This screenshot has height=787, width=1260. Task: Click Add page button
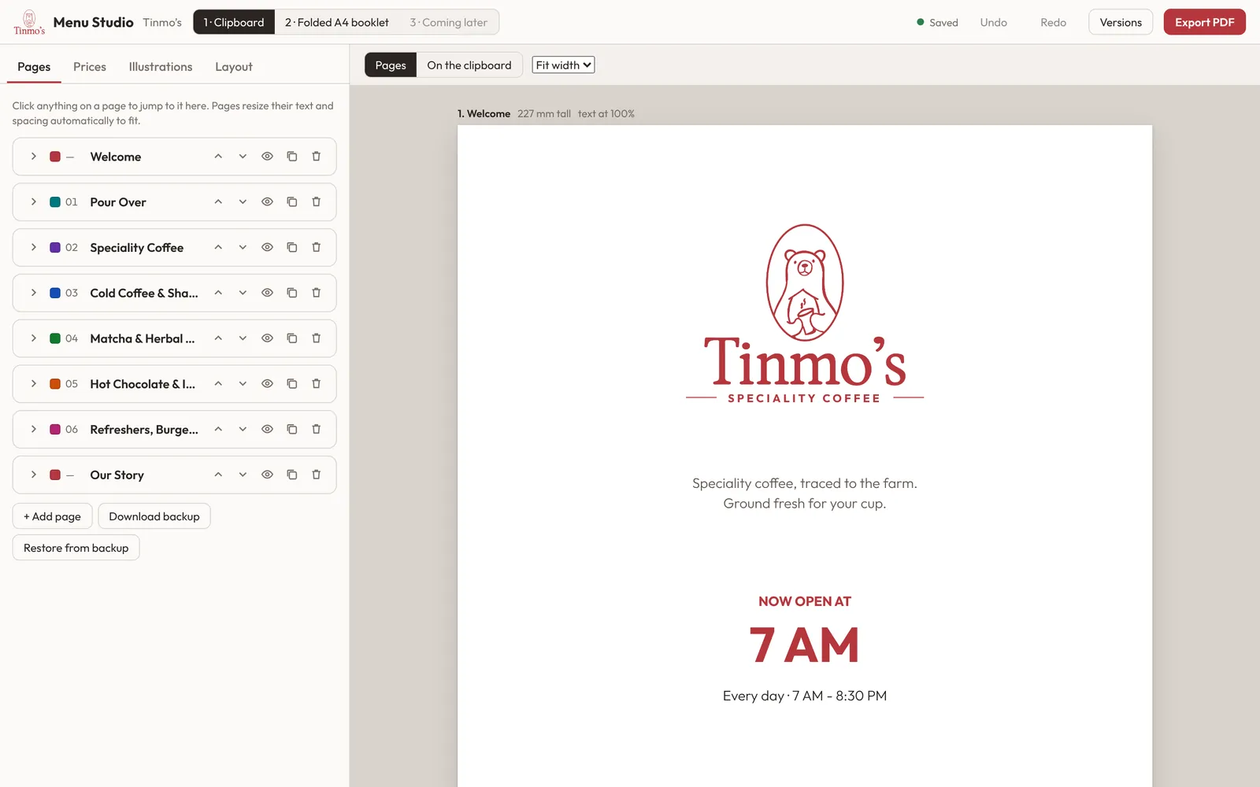coord(52,516)
